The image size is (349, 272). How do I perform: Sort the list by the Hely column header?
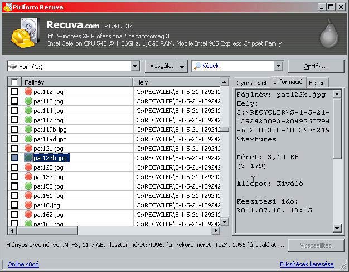[x=177, y=82]
